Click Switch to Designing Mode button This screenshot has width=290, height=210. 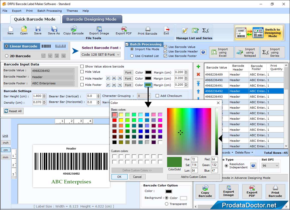[259, 33]
